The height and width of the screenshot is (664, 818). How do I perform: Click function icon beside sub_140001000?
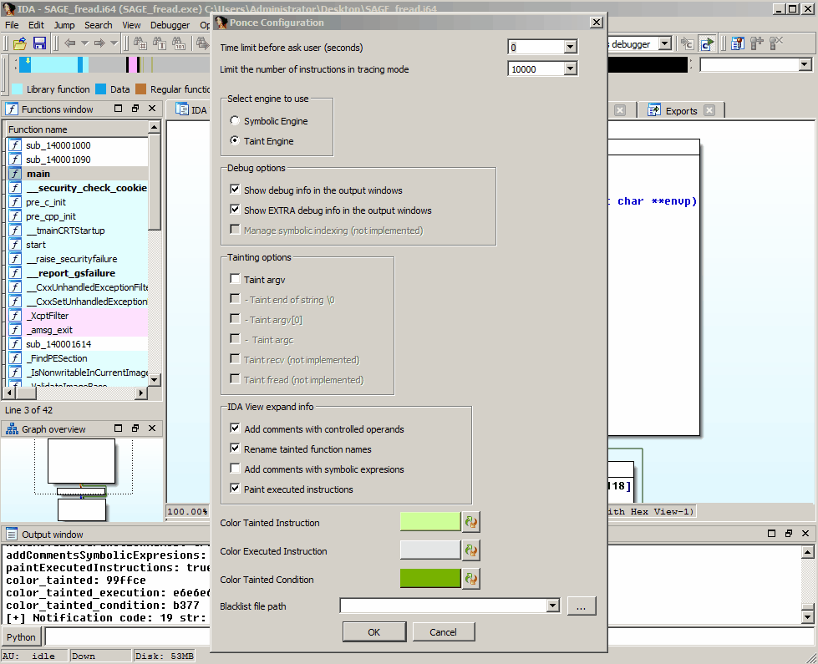pos(15,145)
